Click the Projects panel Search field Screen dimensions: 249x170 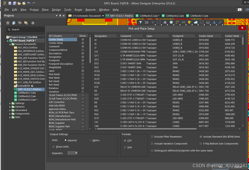tap(26, 30)
